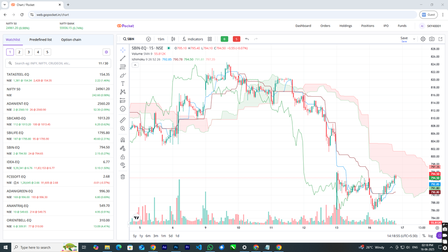Open the Fibonacci retracement tools
448x252 pixels.
point(122,67)
